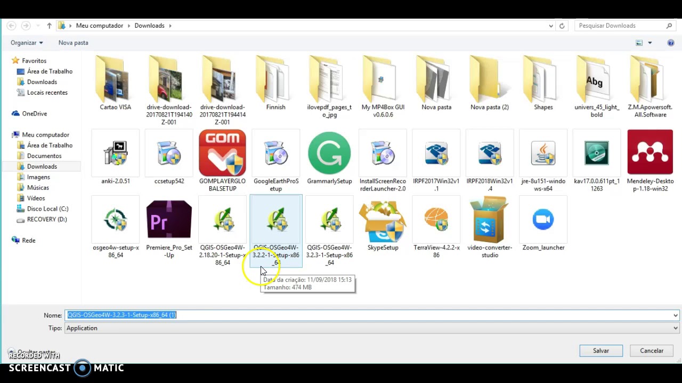This screenshot has height=383, width=682.
Task: Select the osgeo4w-setup-x86_64 file
Action: pyautogui.click(x=116, y=228)
